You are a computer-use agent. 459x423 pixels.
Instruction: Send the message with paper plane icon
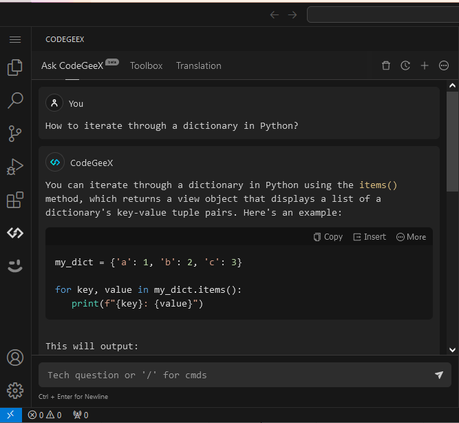click(x=439, y=375)
